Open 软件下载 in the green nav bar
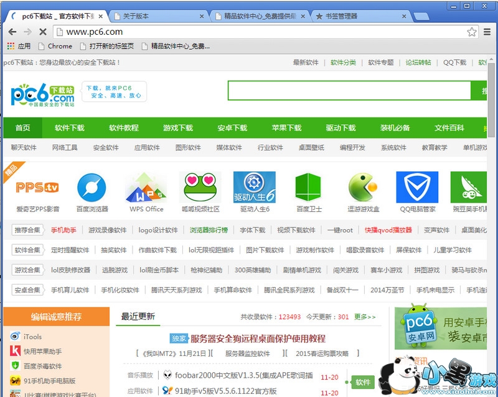Viewport: 498px width, 397px height. (69, 128)
